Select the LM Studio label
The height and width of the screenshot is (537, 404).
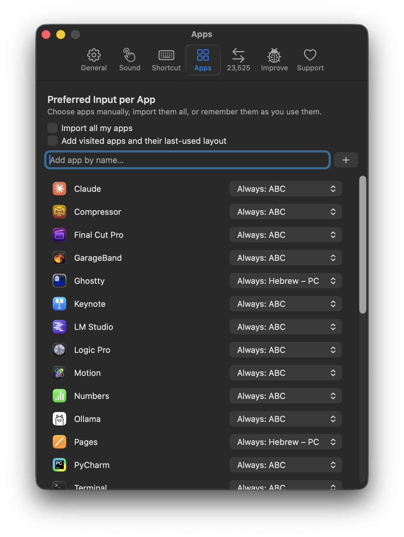94,327
